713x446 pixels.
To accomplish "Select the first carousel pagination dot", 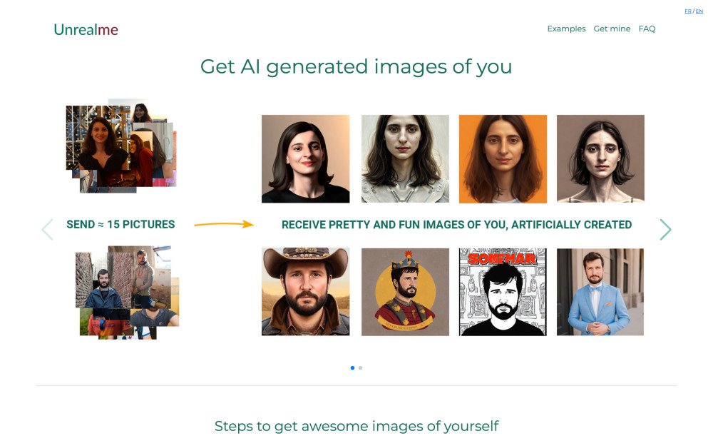I will pyautogui.click(x=352, y=368).
